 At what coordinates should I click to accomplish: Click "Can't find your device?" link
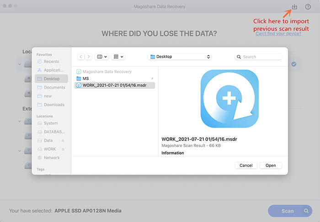click(x=278, y=34)
